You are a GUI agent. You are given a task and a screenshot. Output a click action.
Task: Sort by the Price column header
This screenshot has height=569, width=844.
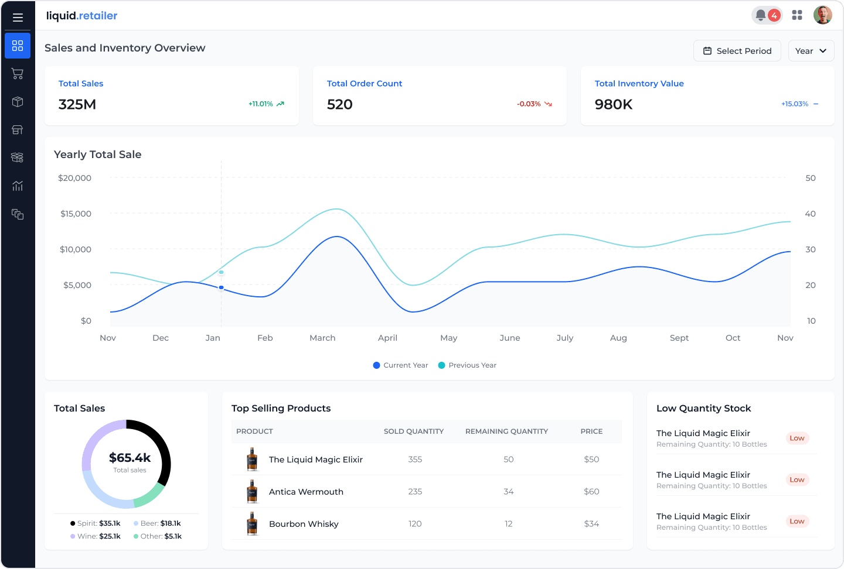coord(591,431)
